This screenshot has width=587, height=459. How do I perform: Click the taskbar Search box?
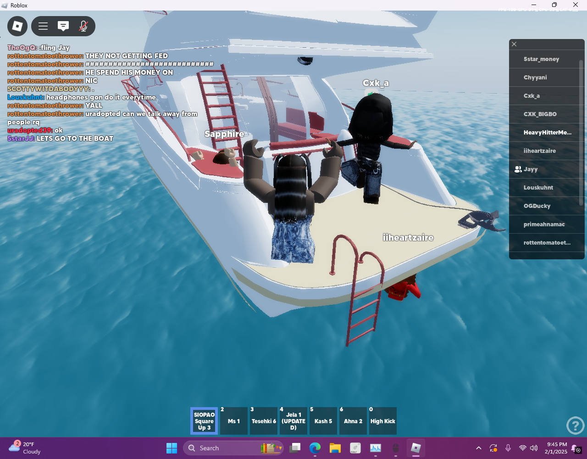(233, 448)
